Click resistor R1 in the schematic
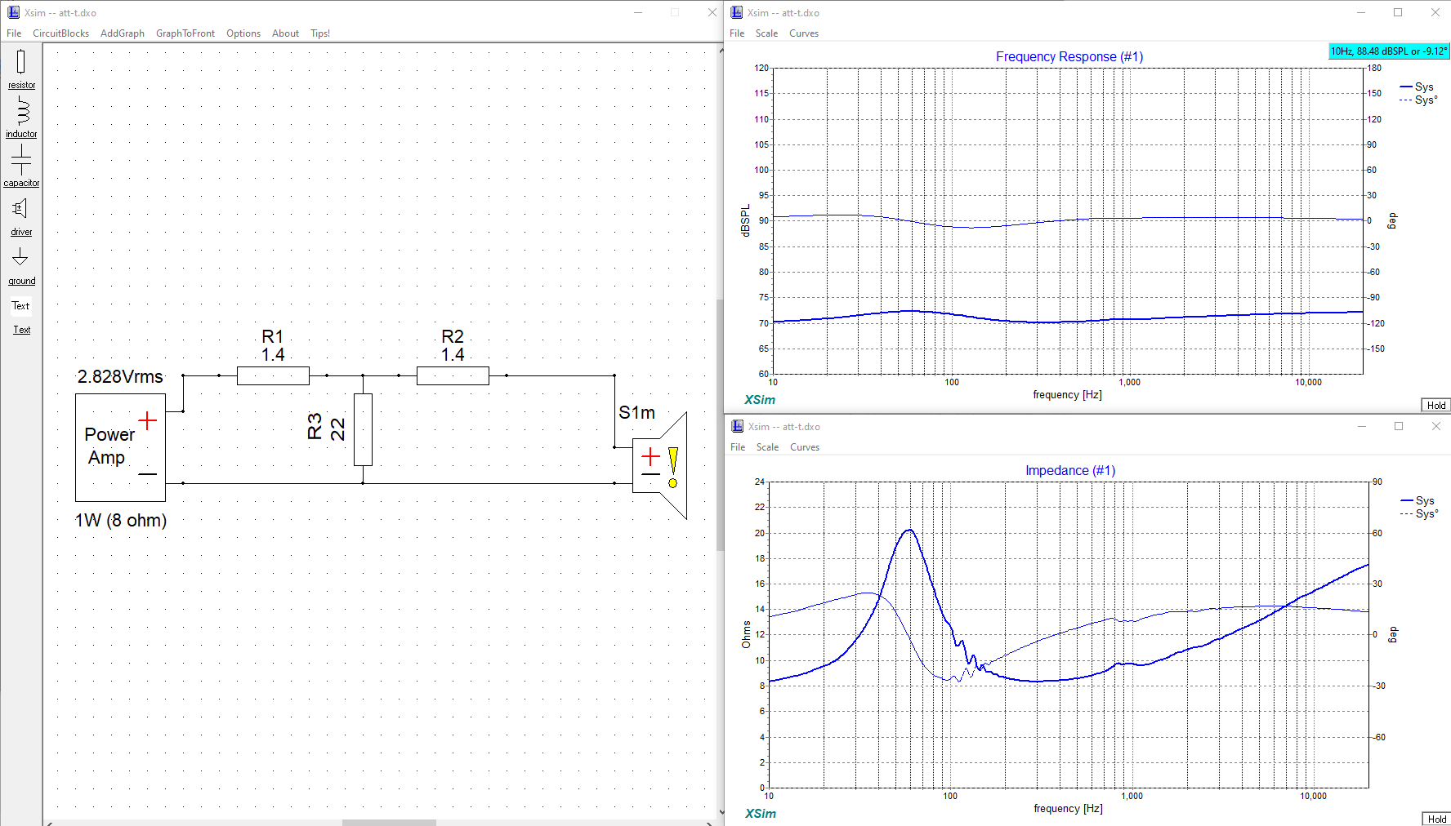This screenshot has width=1451, height=826. (x=273, y=375)
